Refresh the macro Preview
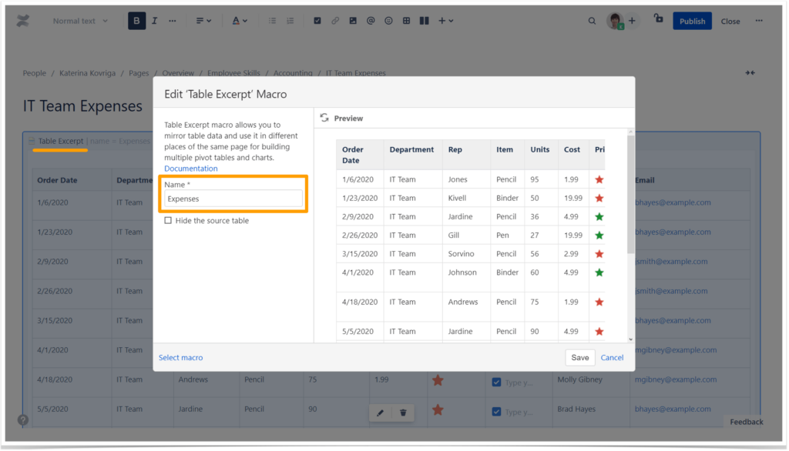This screenshot has height=451, width=789. [324, 118]
